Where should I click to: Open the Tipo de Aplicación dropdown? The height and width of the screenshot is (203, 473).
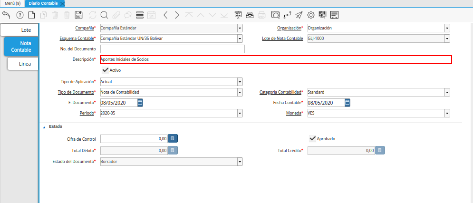pos(240,82)
